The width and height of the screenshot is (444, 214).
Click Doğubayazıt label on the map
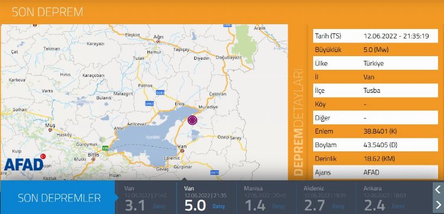(229, 58)
